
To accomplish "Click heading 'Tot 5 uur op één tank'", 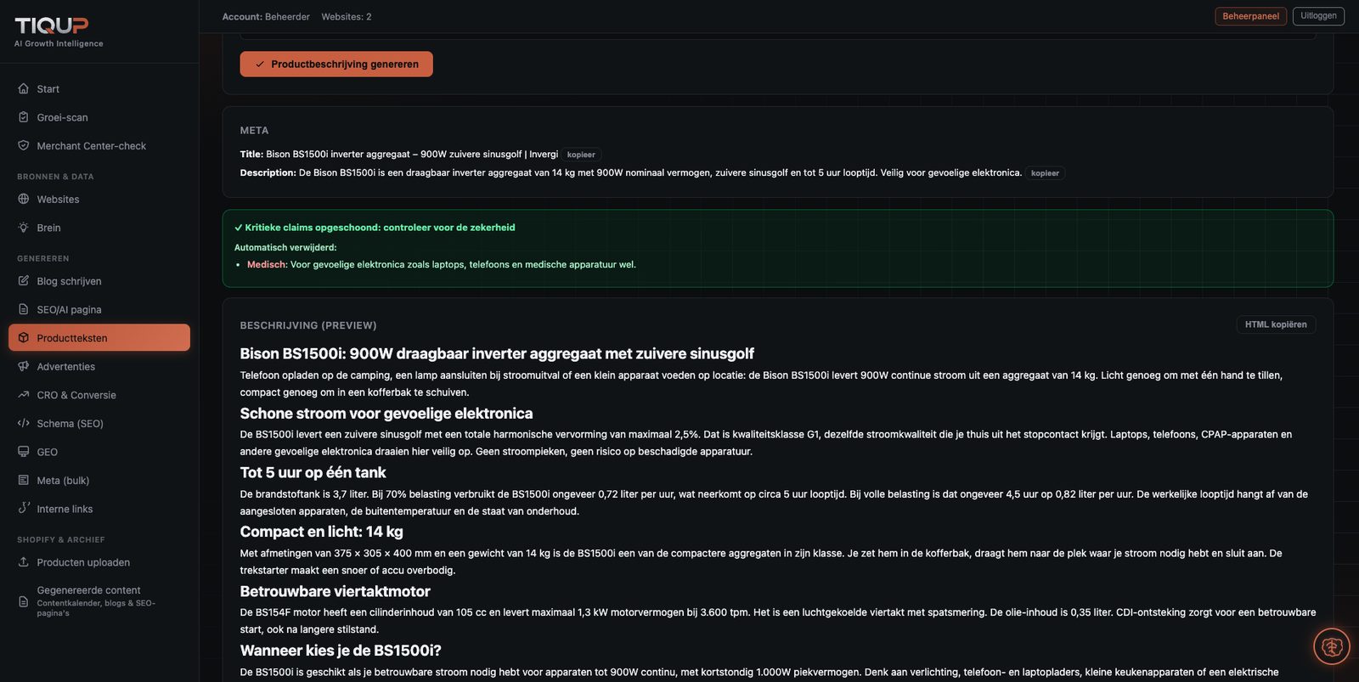I will click(313, 473).
